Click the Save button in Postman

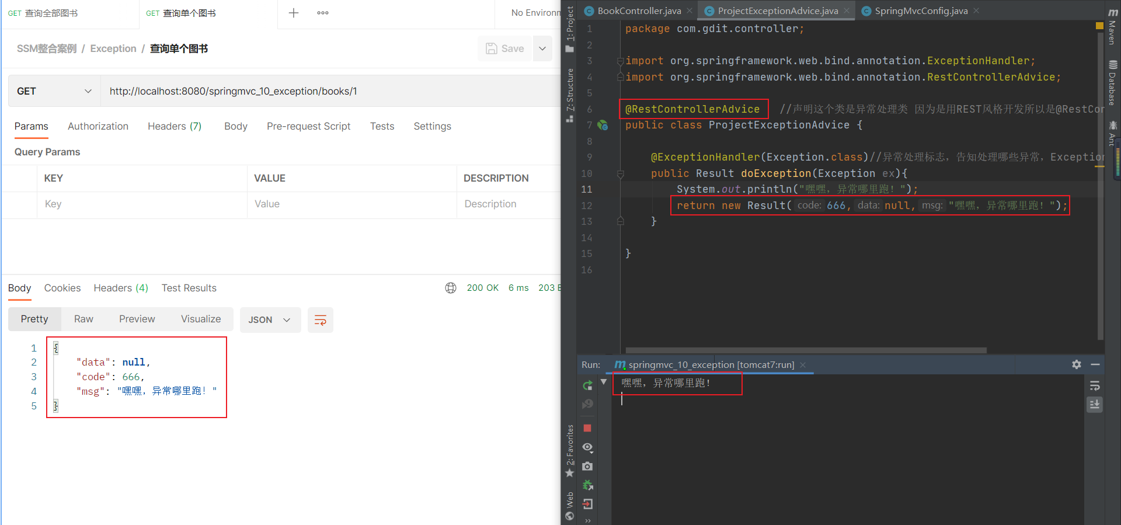tap(505, 48)
